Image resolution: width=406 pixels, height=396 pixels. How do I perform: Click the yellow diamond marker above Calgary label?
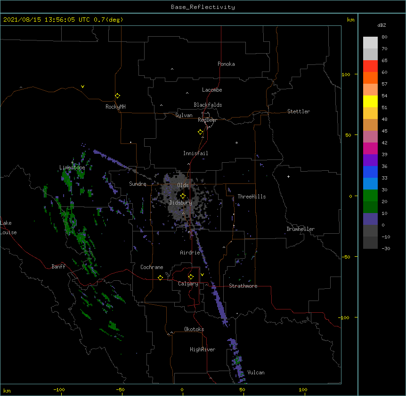(191, 277)
